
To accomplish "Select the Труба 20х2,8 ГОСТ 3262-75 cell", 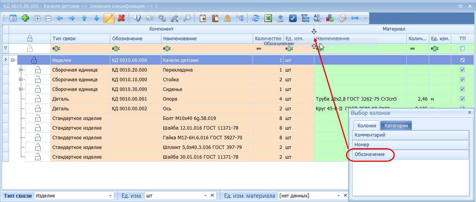I will (360, 99).
